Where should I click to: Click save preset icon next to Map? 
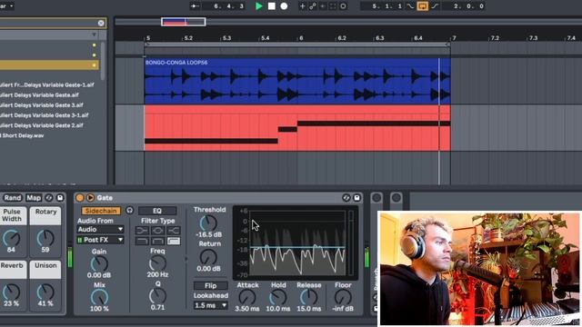point(60,198)
